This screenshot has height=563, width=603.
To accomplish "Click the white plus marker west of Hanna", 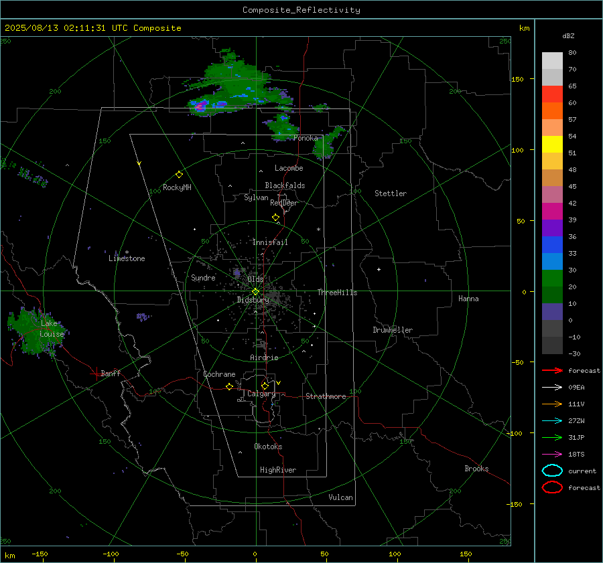I will tap(379, 269).
